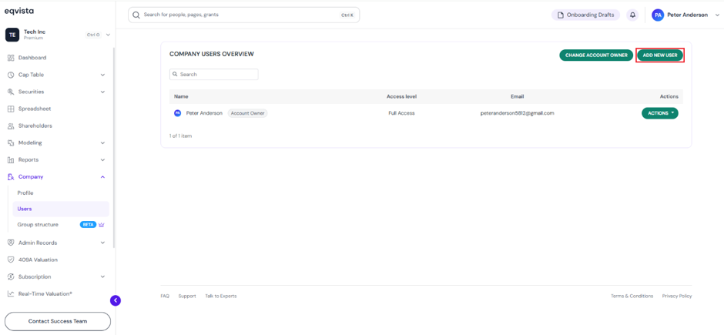724x335 pixels.
Task: Open the Support footer link
Action: tap(187, 296)
